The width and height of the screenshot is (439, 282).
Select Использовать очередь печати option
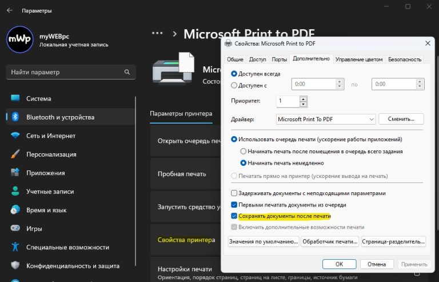(234, 140)
